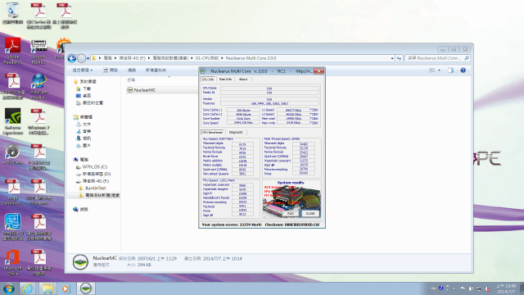Viewport: 524px width, 295px height.
Task: Go back in Explorer window
Action: tap(72, 58)
